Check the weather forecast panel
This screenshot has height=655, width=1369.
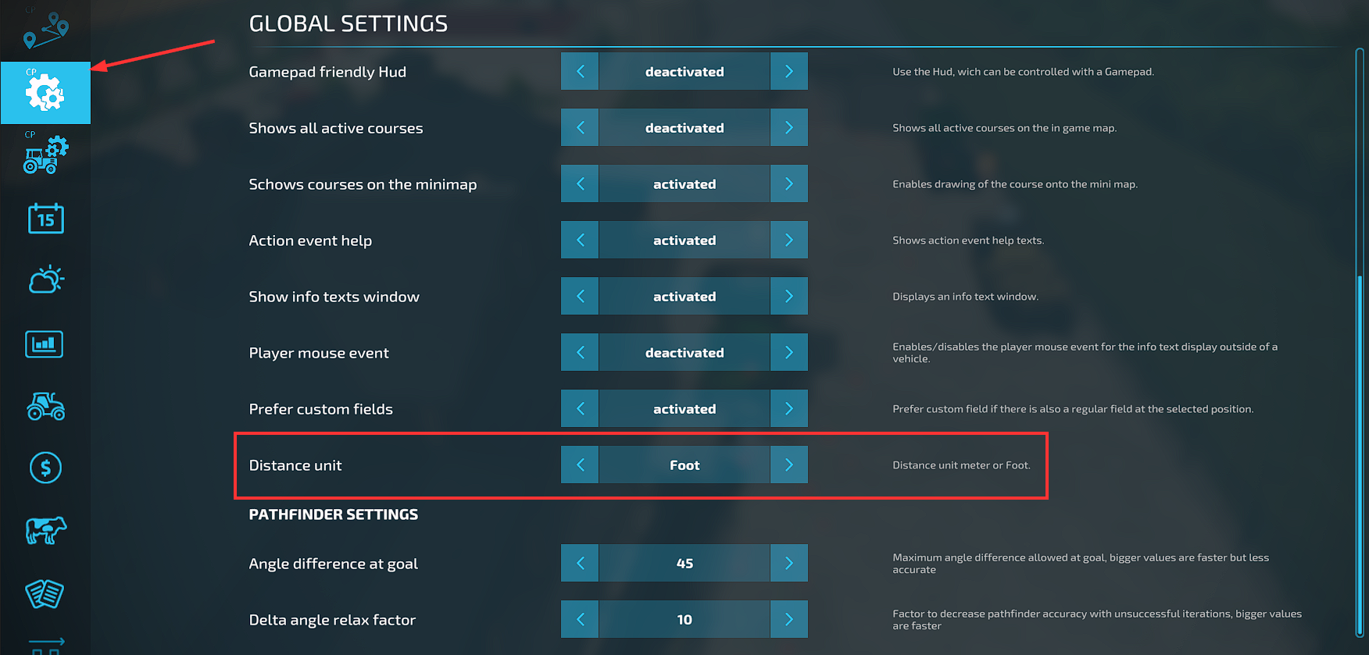point(45,281)
